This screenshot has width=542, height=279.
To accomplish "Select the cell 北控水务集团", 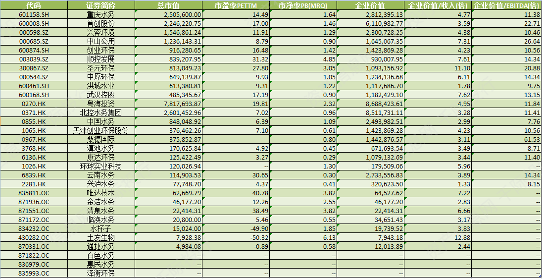I will [x=100, y=112].
